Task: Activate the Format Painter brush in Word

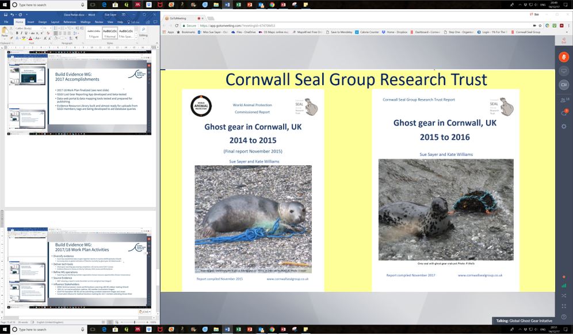Action: point(12,38)
